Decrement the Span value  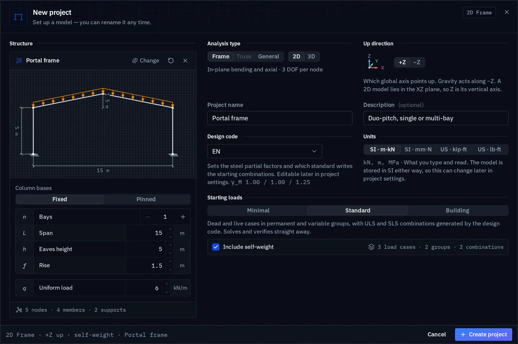[170, 237]
